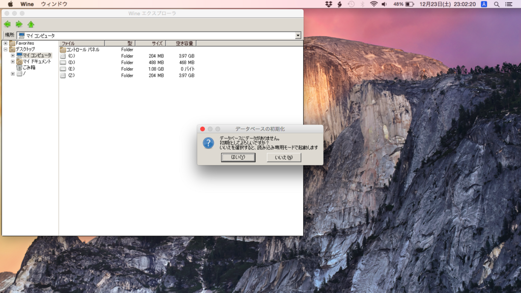Sort by ファイル column header
Screen dimensions: 521x293
pos(82,43)
